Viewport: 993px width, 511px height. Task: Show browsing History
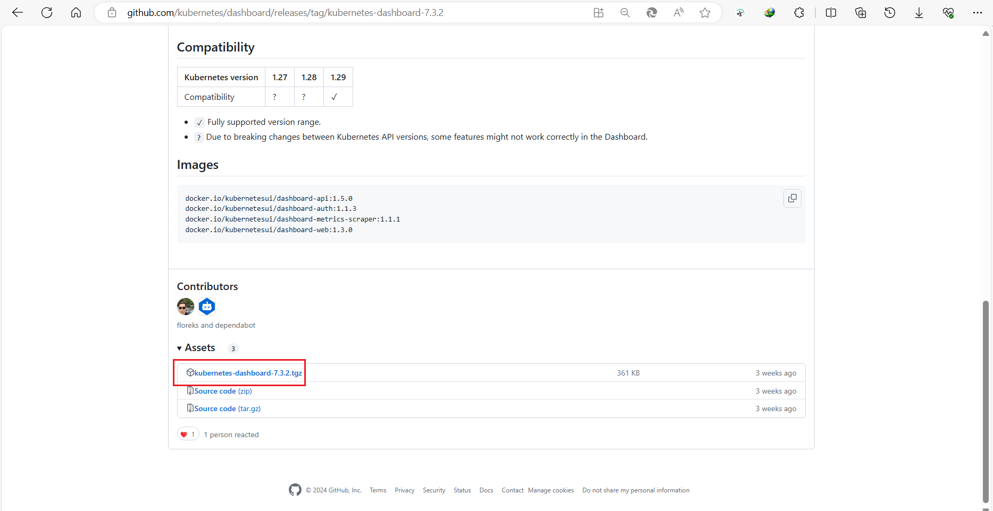click(890, 13)
